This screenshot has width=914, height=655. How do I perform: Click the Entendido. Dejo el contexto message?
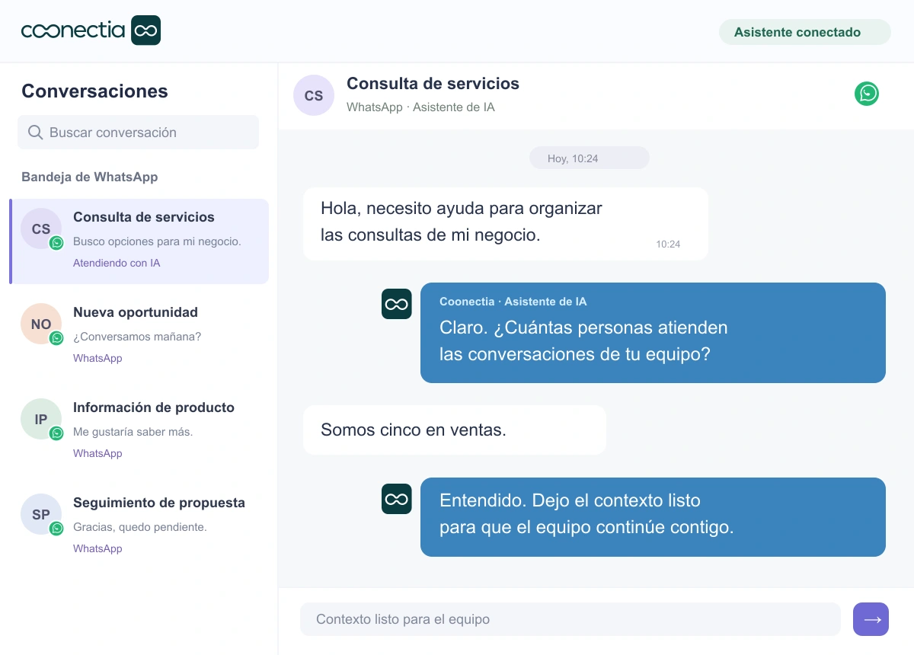point(653,517)
